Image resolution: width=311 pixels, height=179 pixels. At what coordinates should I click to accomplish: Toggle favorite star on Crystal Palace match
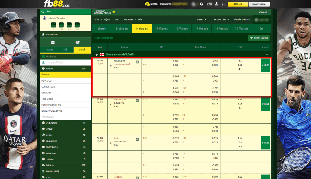111,104
